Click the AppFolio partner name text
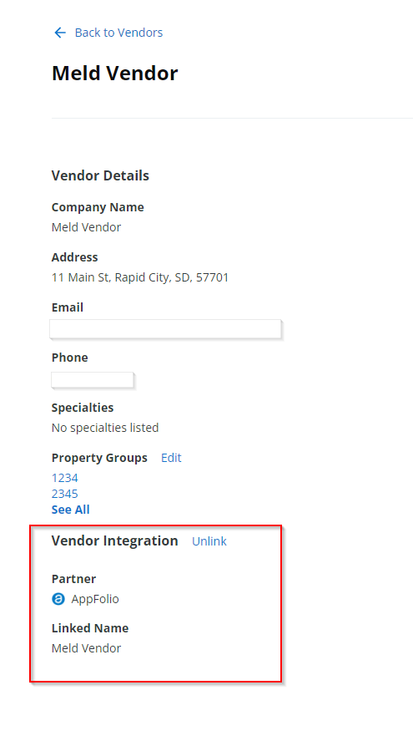This screenshot has width=413, height=746. [x=95, y=599]
